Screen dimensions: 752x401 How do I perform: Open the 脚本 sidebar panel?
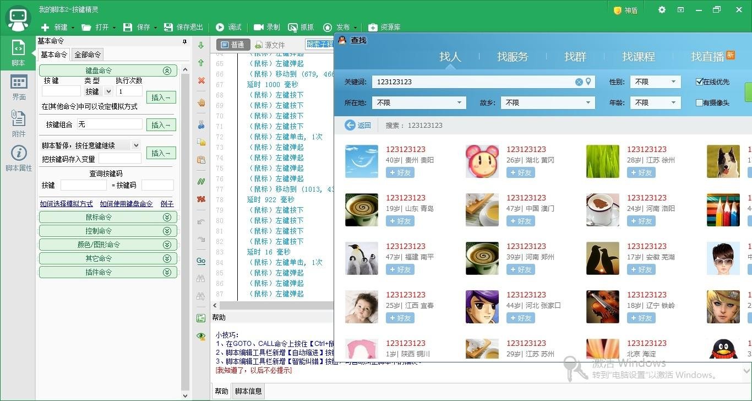(18, 53)
